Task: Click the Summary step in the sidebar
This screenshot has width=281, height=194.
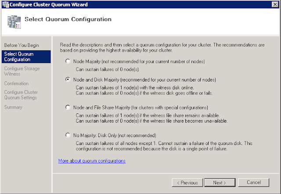Action: (13, 107)
